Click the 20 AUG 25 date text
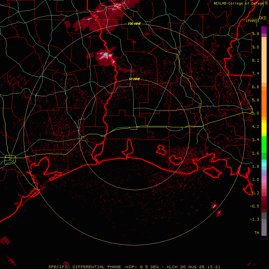The height and width of the screenshot is (269, 269). coord(192,267)
